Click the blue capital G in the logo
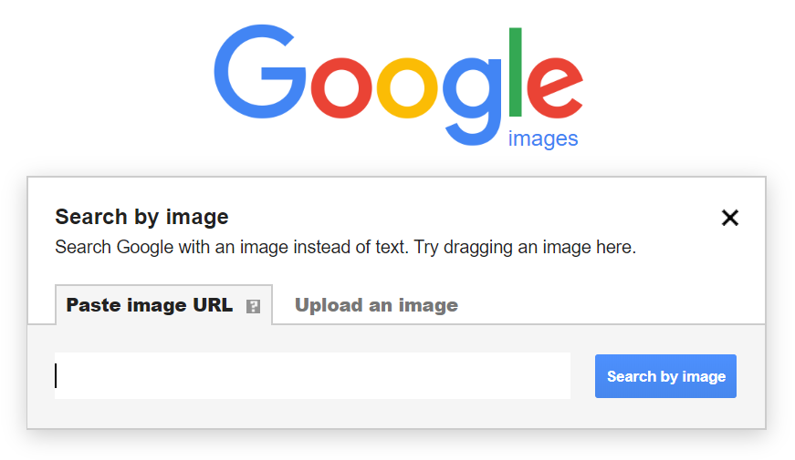 [x=259, y=71]
